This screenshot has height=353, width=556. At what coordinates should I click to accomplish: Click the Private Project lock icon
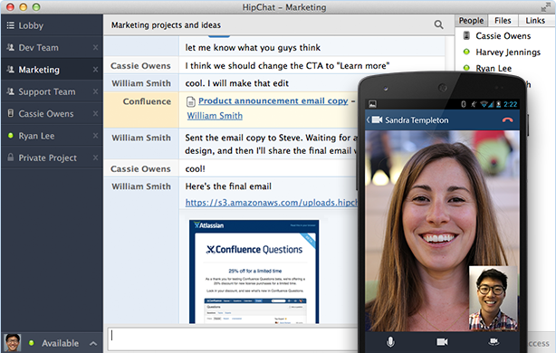11,157
